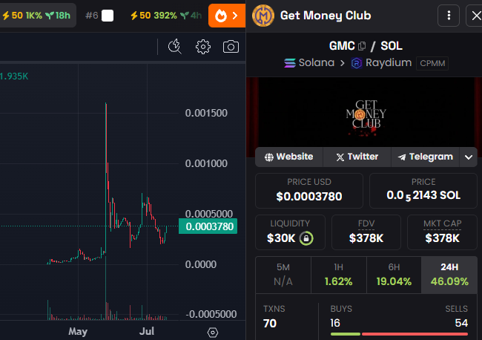Click the 0.001500 price axis label

pyautogui.click(x=206, y=114)
